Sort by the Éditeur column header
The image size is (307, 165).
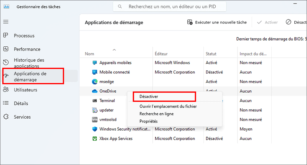[161, 54]
